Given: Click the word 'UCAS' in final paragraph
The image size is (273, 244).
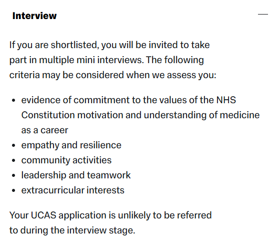Looking at the screenshot, I should (43, 215).
